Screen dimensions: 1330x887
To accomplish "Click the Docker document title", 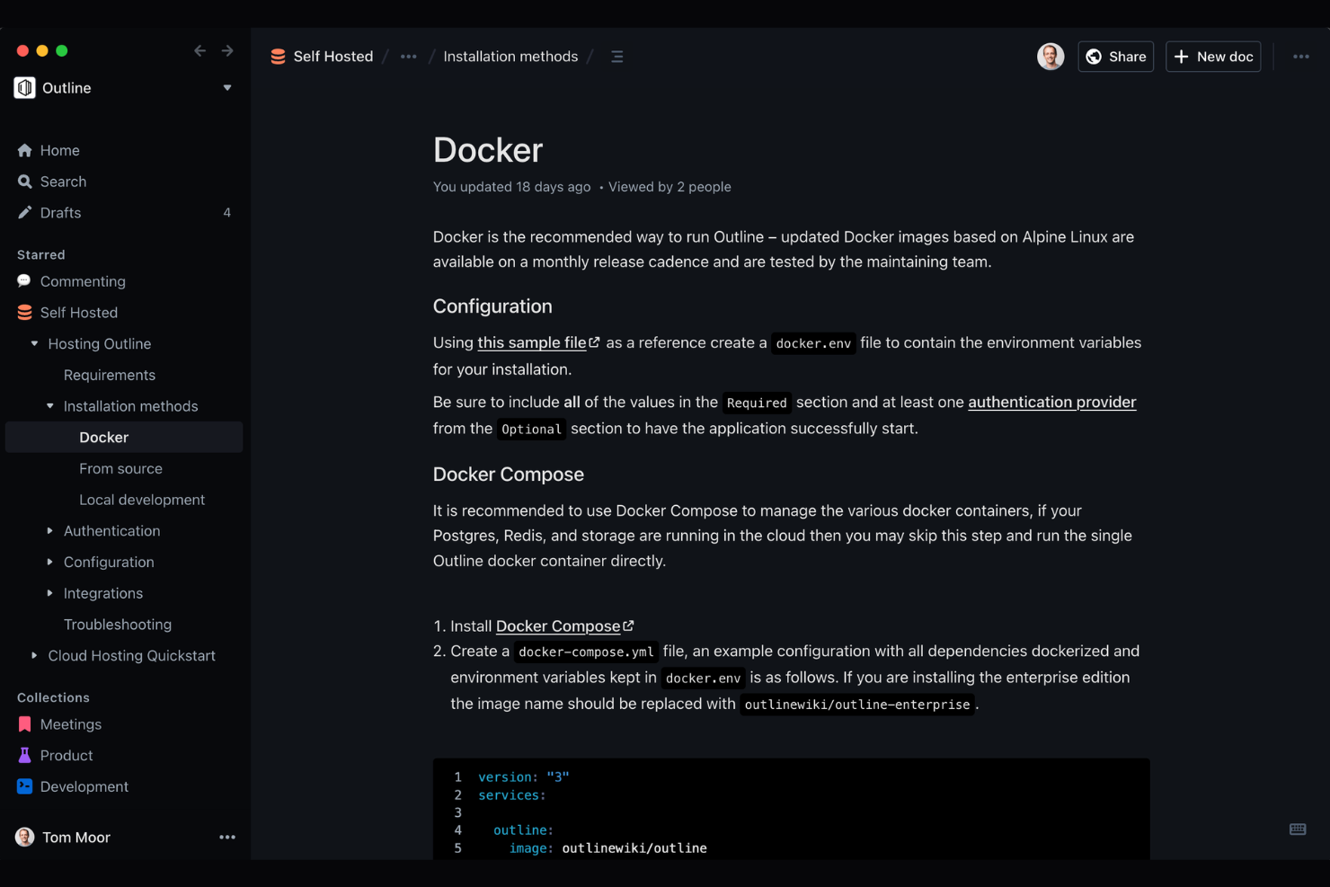I will pos(488,150).
